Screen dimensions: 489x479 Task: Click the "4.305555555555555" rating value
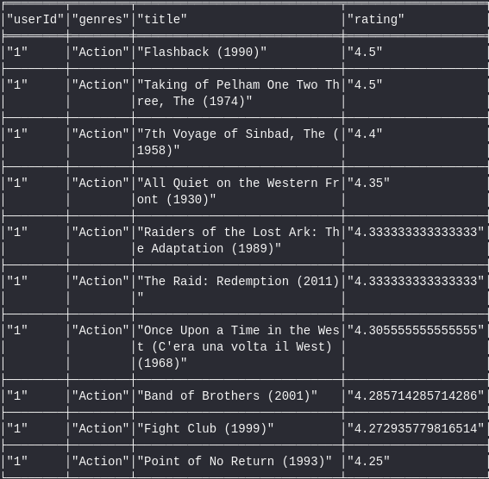(416, 330)
